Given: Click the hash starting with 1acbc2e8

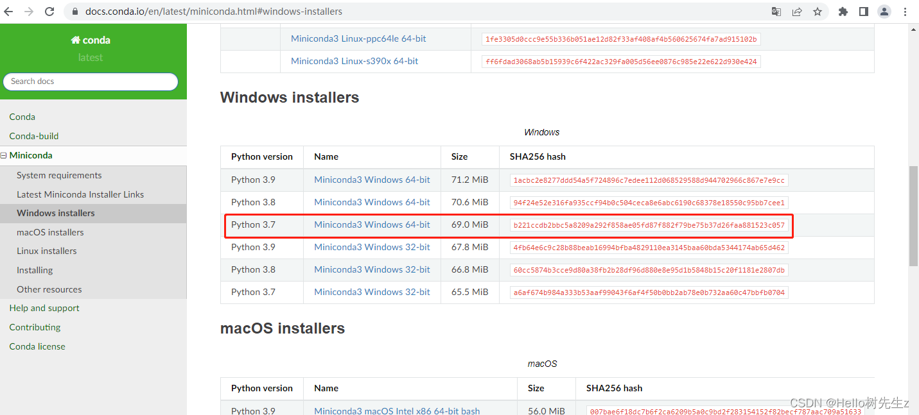Looking at the screenshot, I should pos(649,180).
